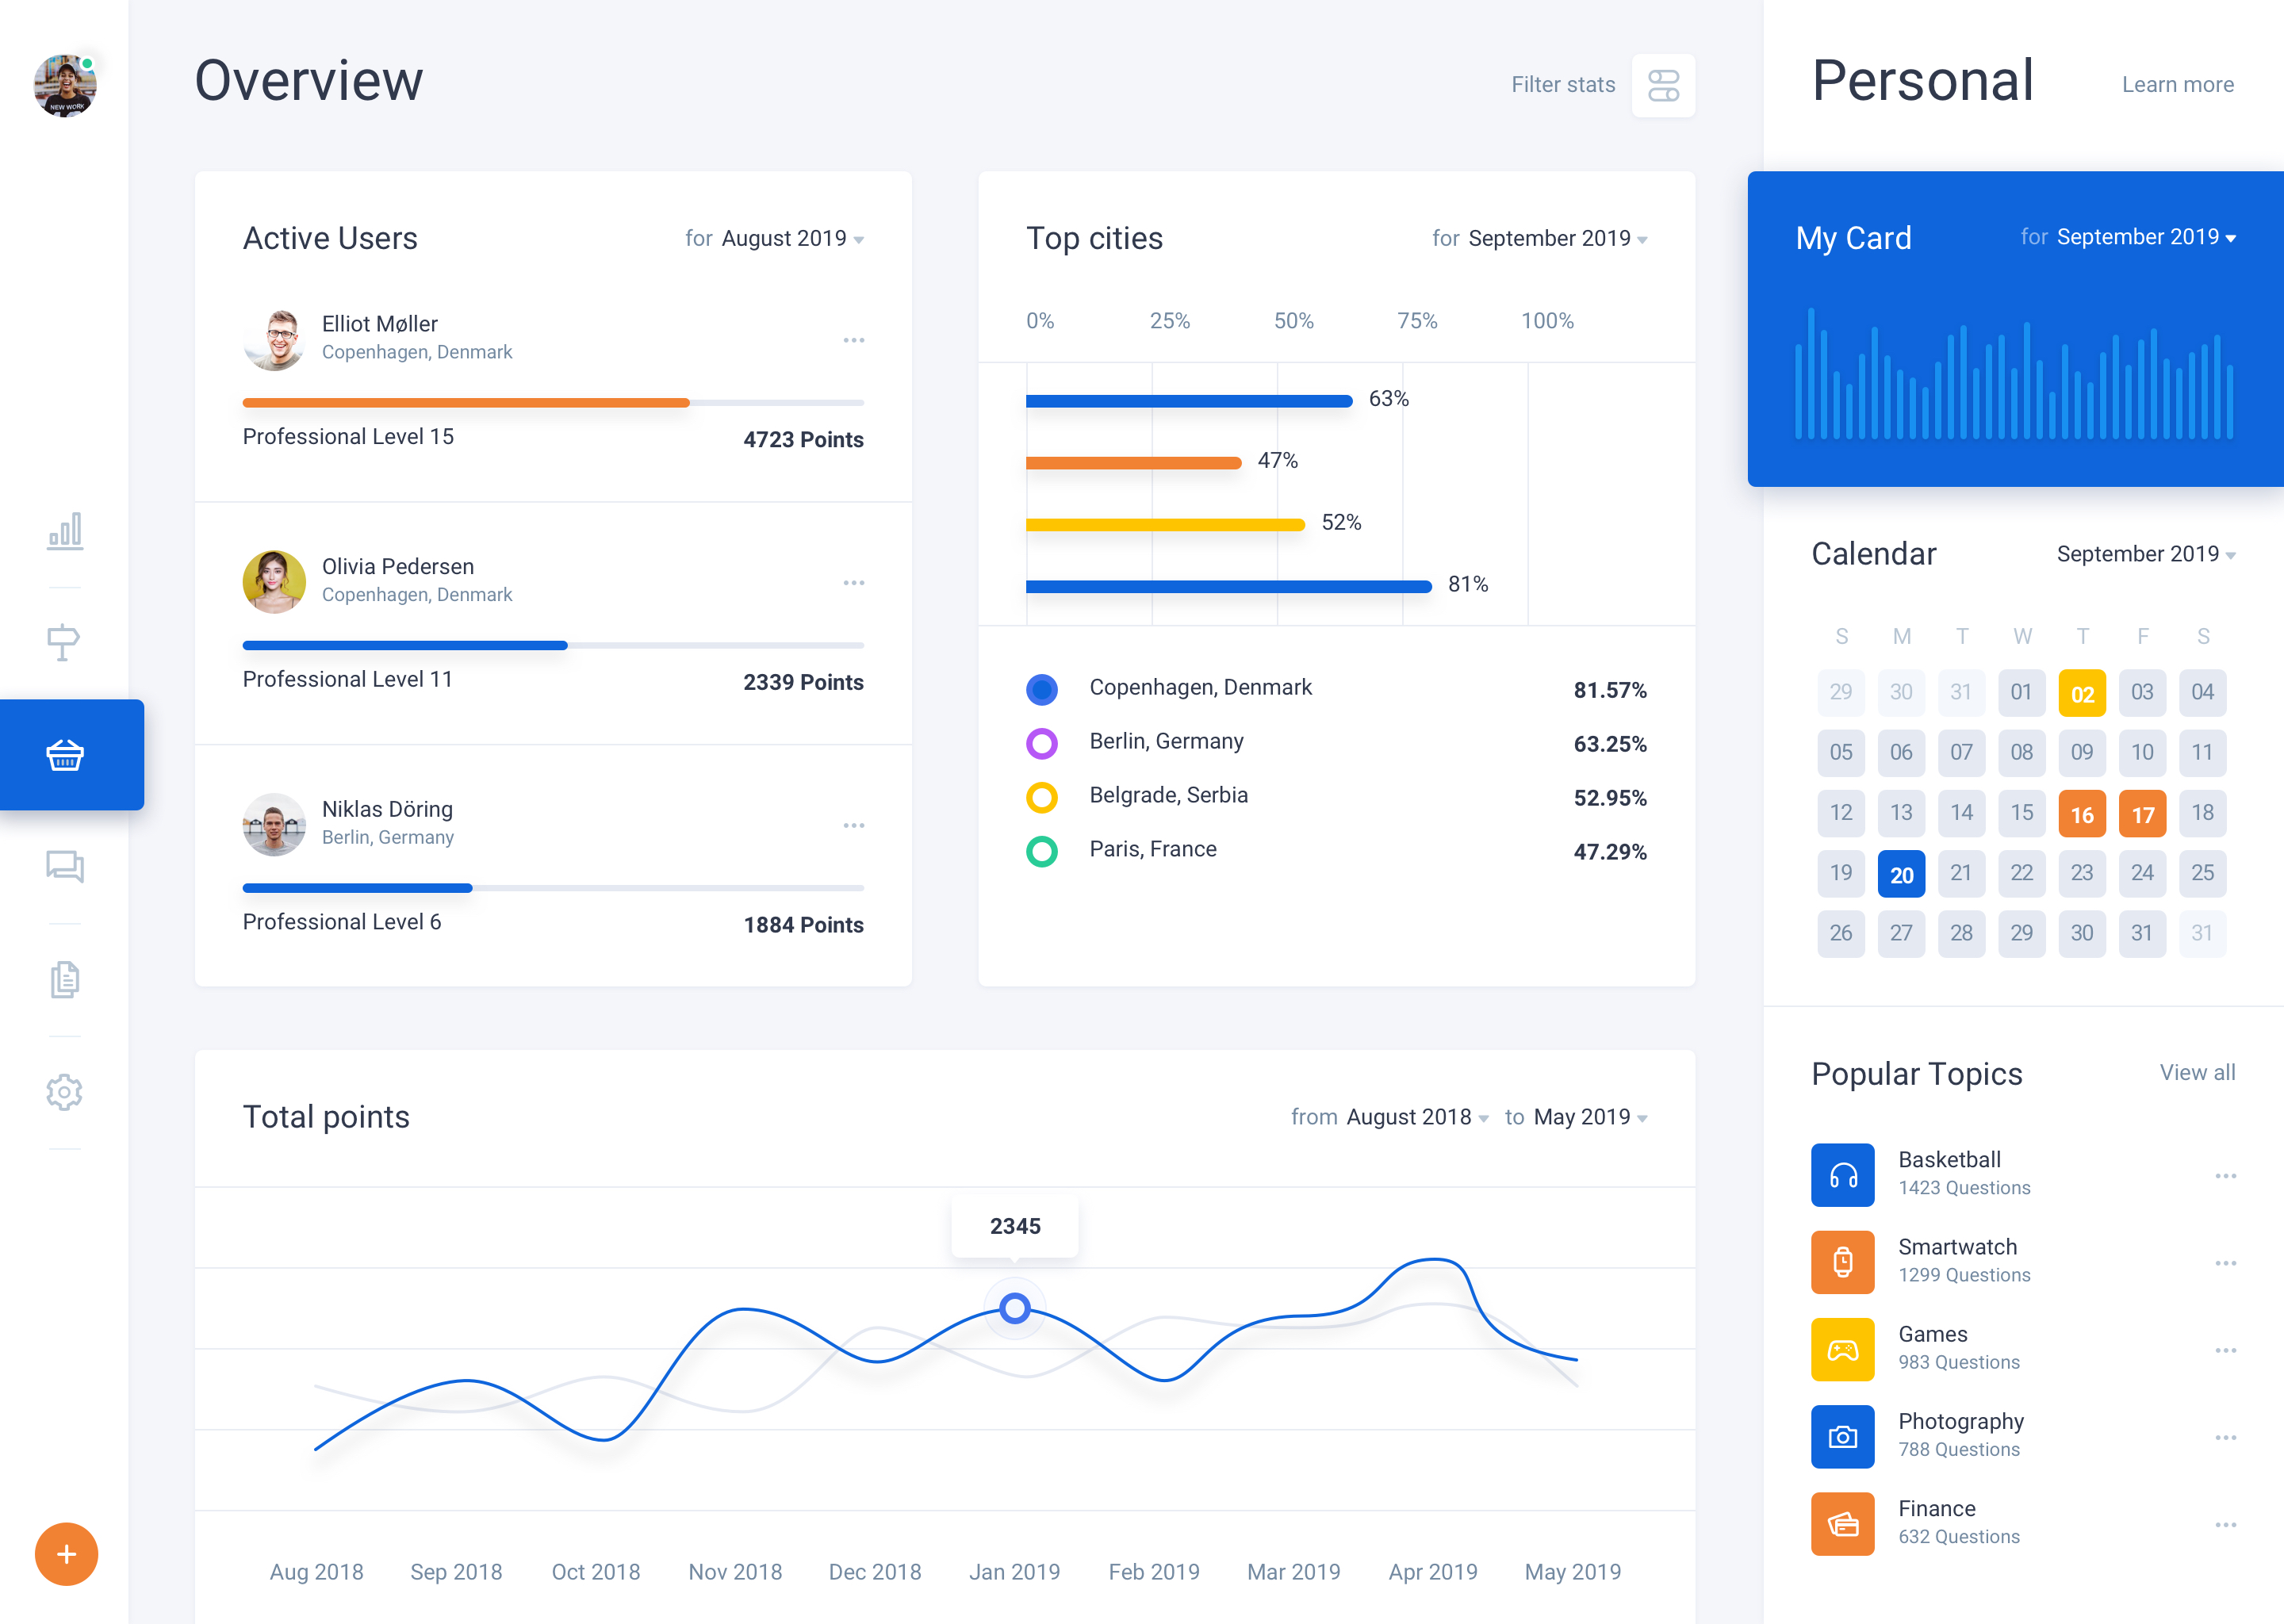
Task: Click the Basketball topic headphones icon
Action: click(1842, 1175)
